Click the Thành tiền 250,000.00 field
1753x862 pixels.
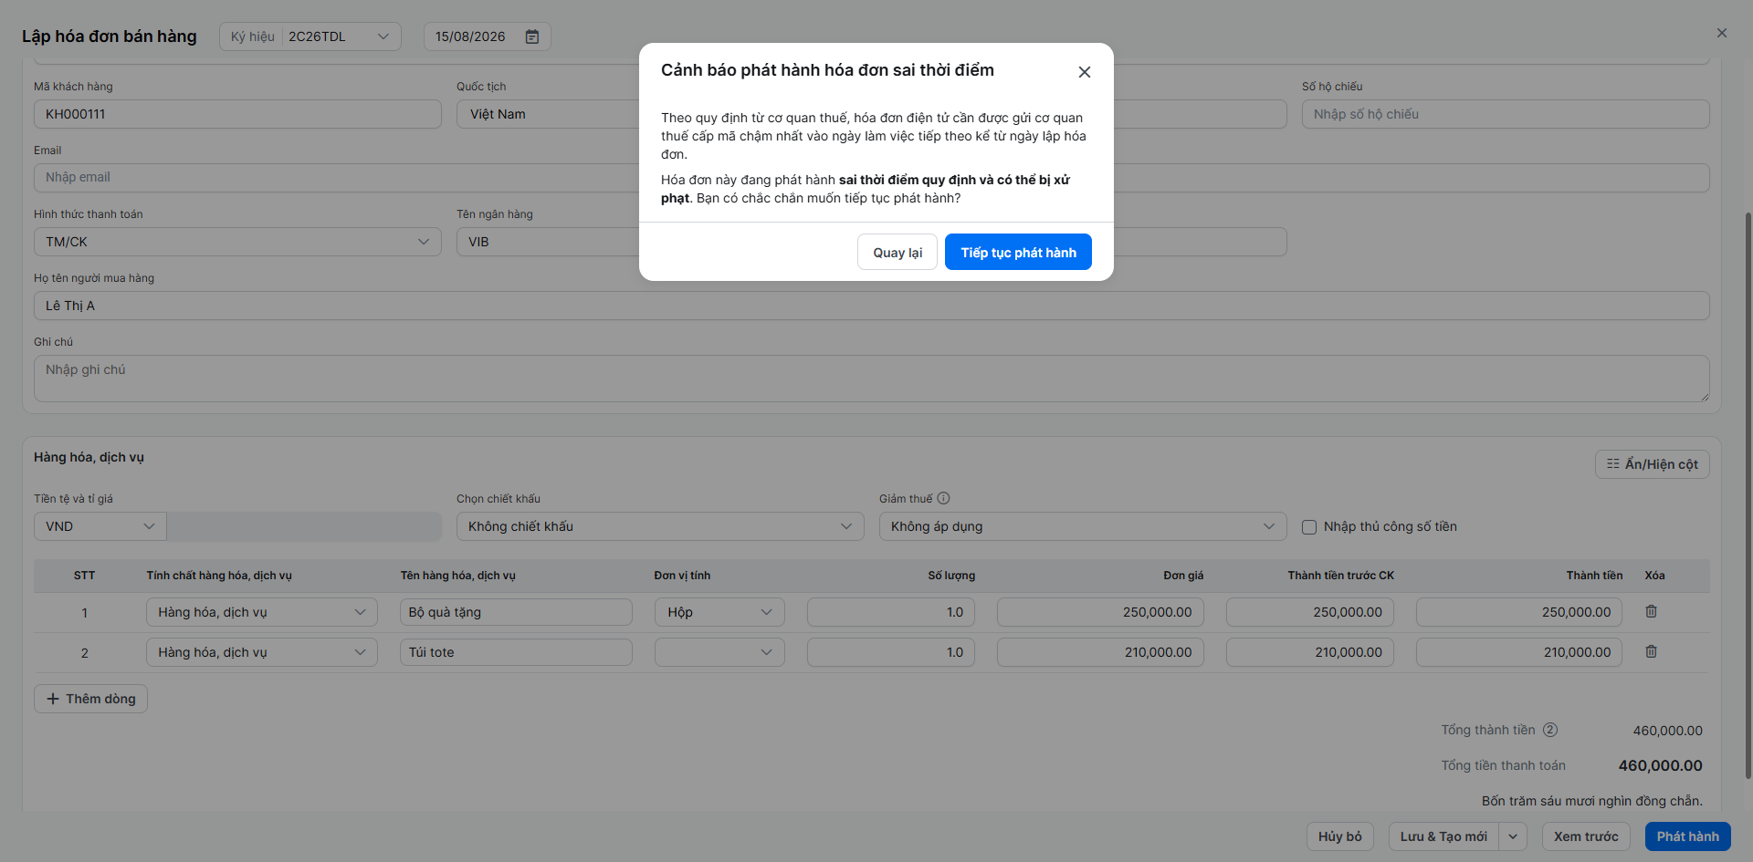(1519, 612)
